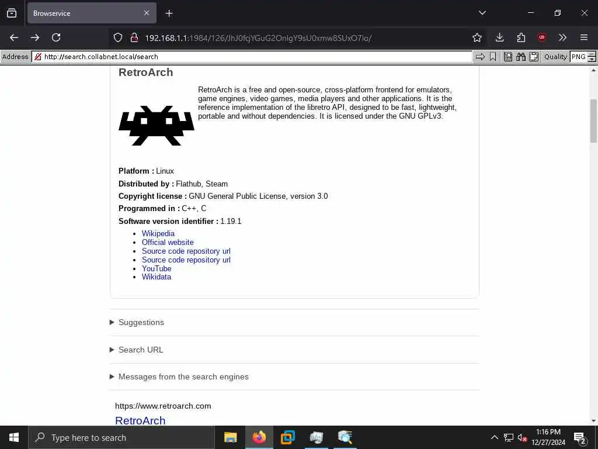The width and height of the screenshot is (598, 449).
Task: Click the 'Copyright license' GNU GPL row
Action: (223, 196)
